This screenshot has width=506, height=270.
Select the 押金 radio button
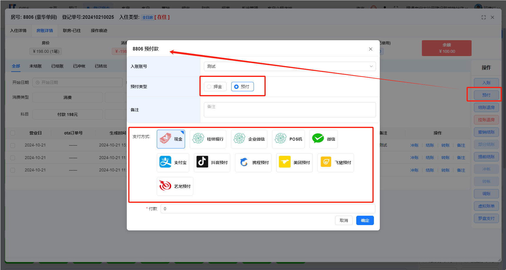[x=209, y=87]
